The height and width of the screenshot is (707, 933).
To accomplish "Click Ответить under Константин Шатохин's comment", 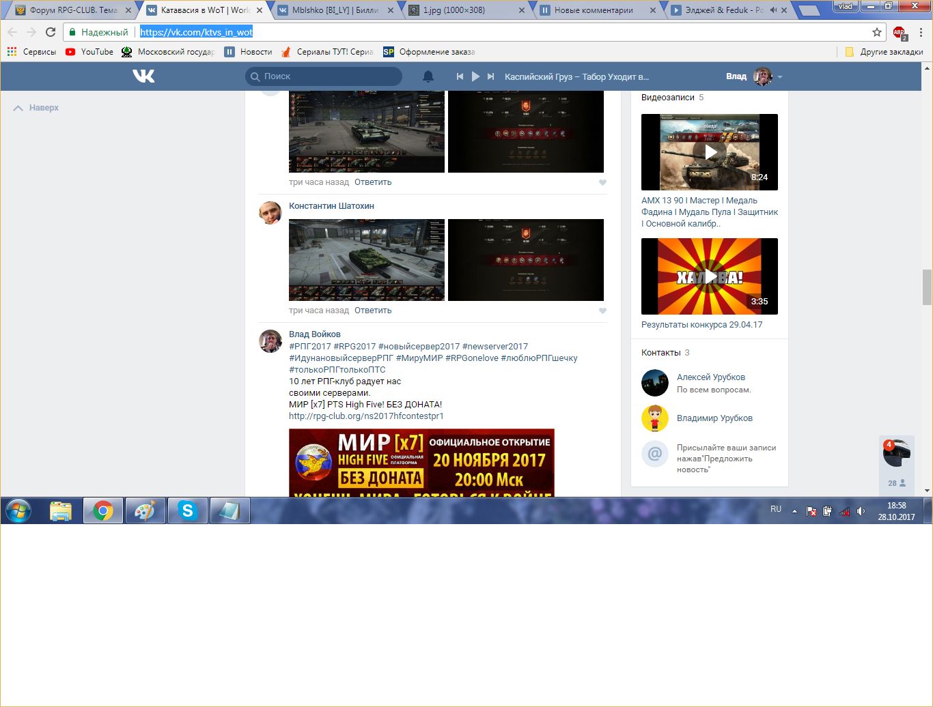I will pyautogui.click(x=373, y=311).
